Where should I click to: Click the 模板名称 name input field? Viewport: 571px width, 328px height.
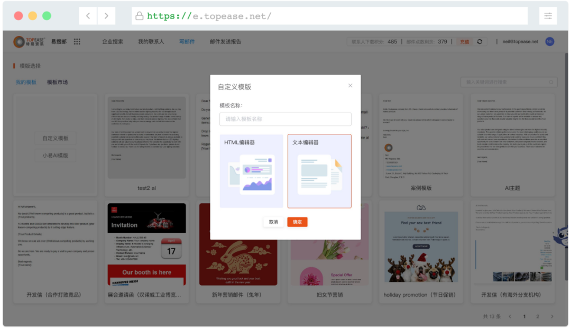[x=285, y=119]
